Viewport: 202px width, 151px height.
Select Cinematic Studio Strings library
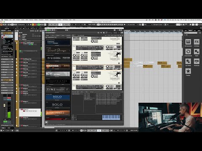(58, 42)
